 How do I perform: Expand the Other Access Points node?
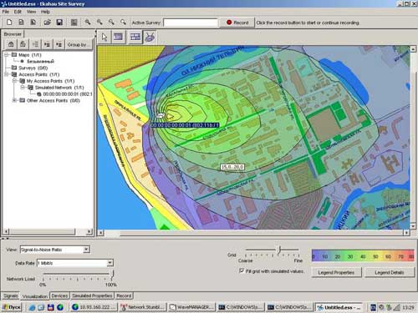click(14, 100)
